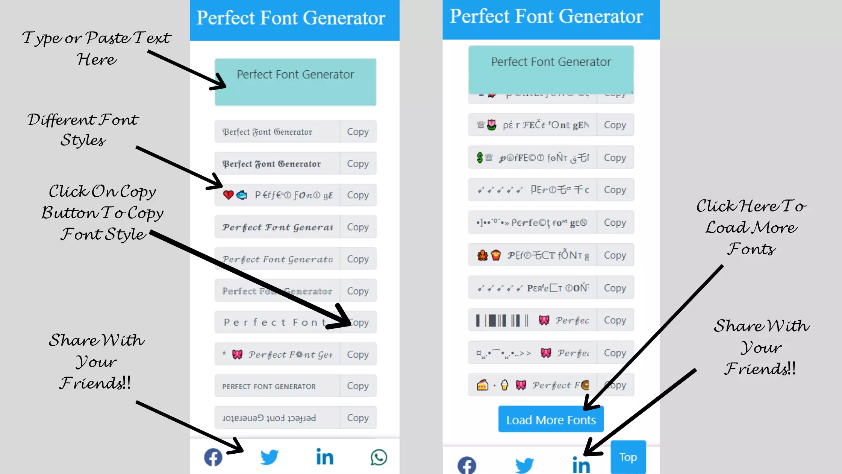Copy the reversed mirrored font style
Image resolution: width=842 pixels, height=474 pixels.
point(358,417)
